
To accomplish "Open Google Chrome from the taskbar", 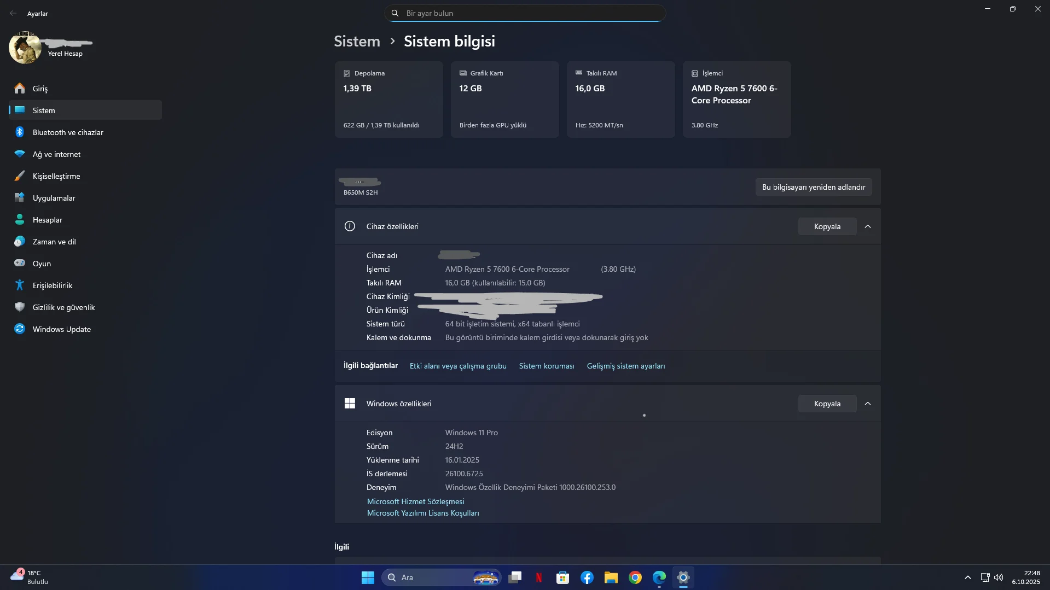I will (x=635, y=577).
